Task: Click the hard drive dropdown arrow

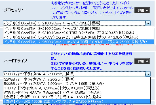Action: 148,74
